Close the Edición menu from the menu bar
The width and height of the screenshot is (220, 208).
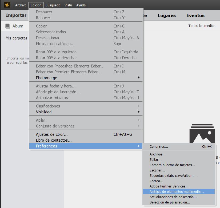point(36,5)
